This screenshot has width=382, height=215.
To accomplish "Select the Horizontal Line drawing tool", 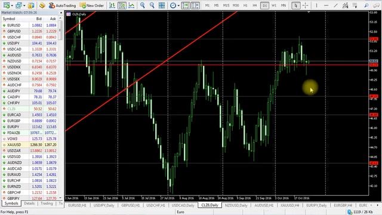I will [326, 5].
